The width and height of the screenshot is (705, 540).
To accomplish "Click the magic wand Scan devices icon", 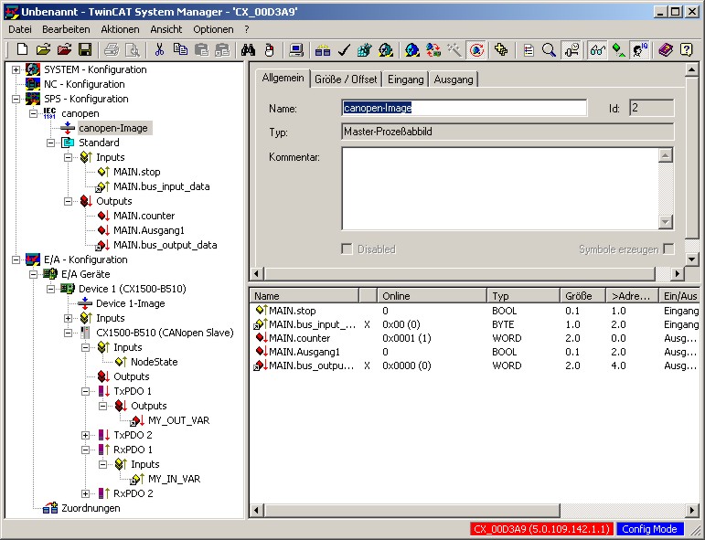I will [x=454, y=49].
